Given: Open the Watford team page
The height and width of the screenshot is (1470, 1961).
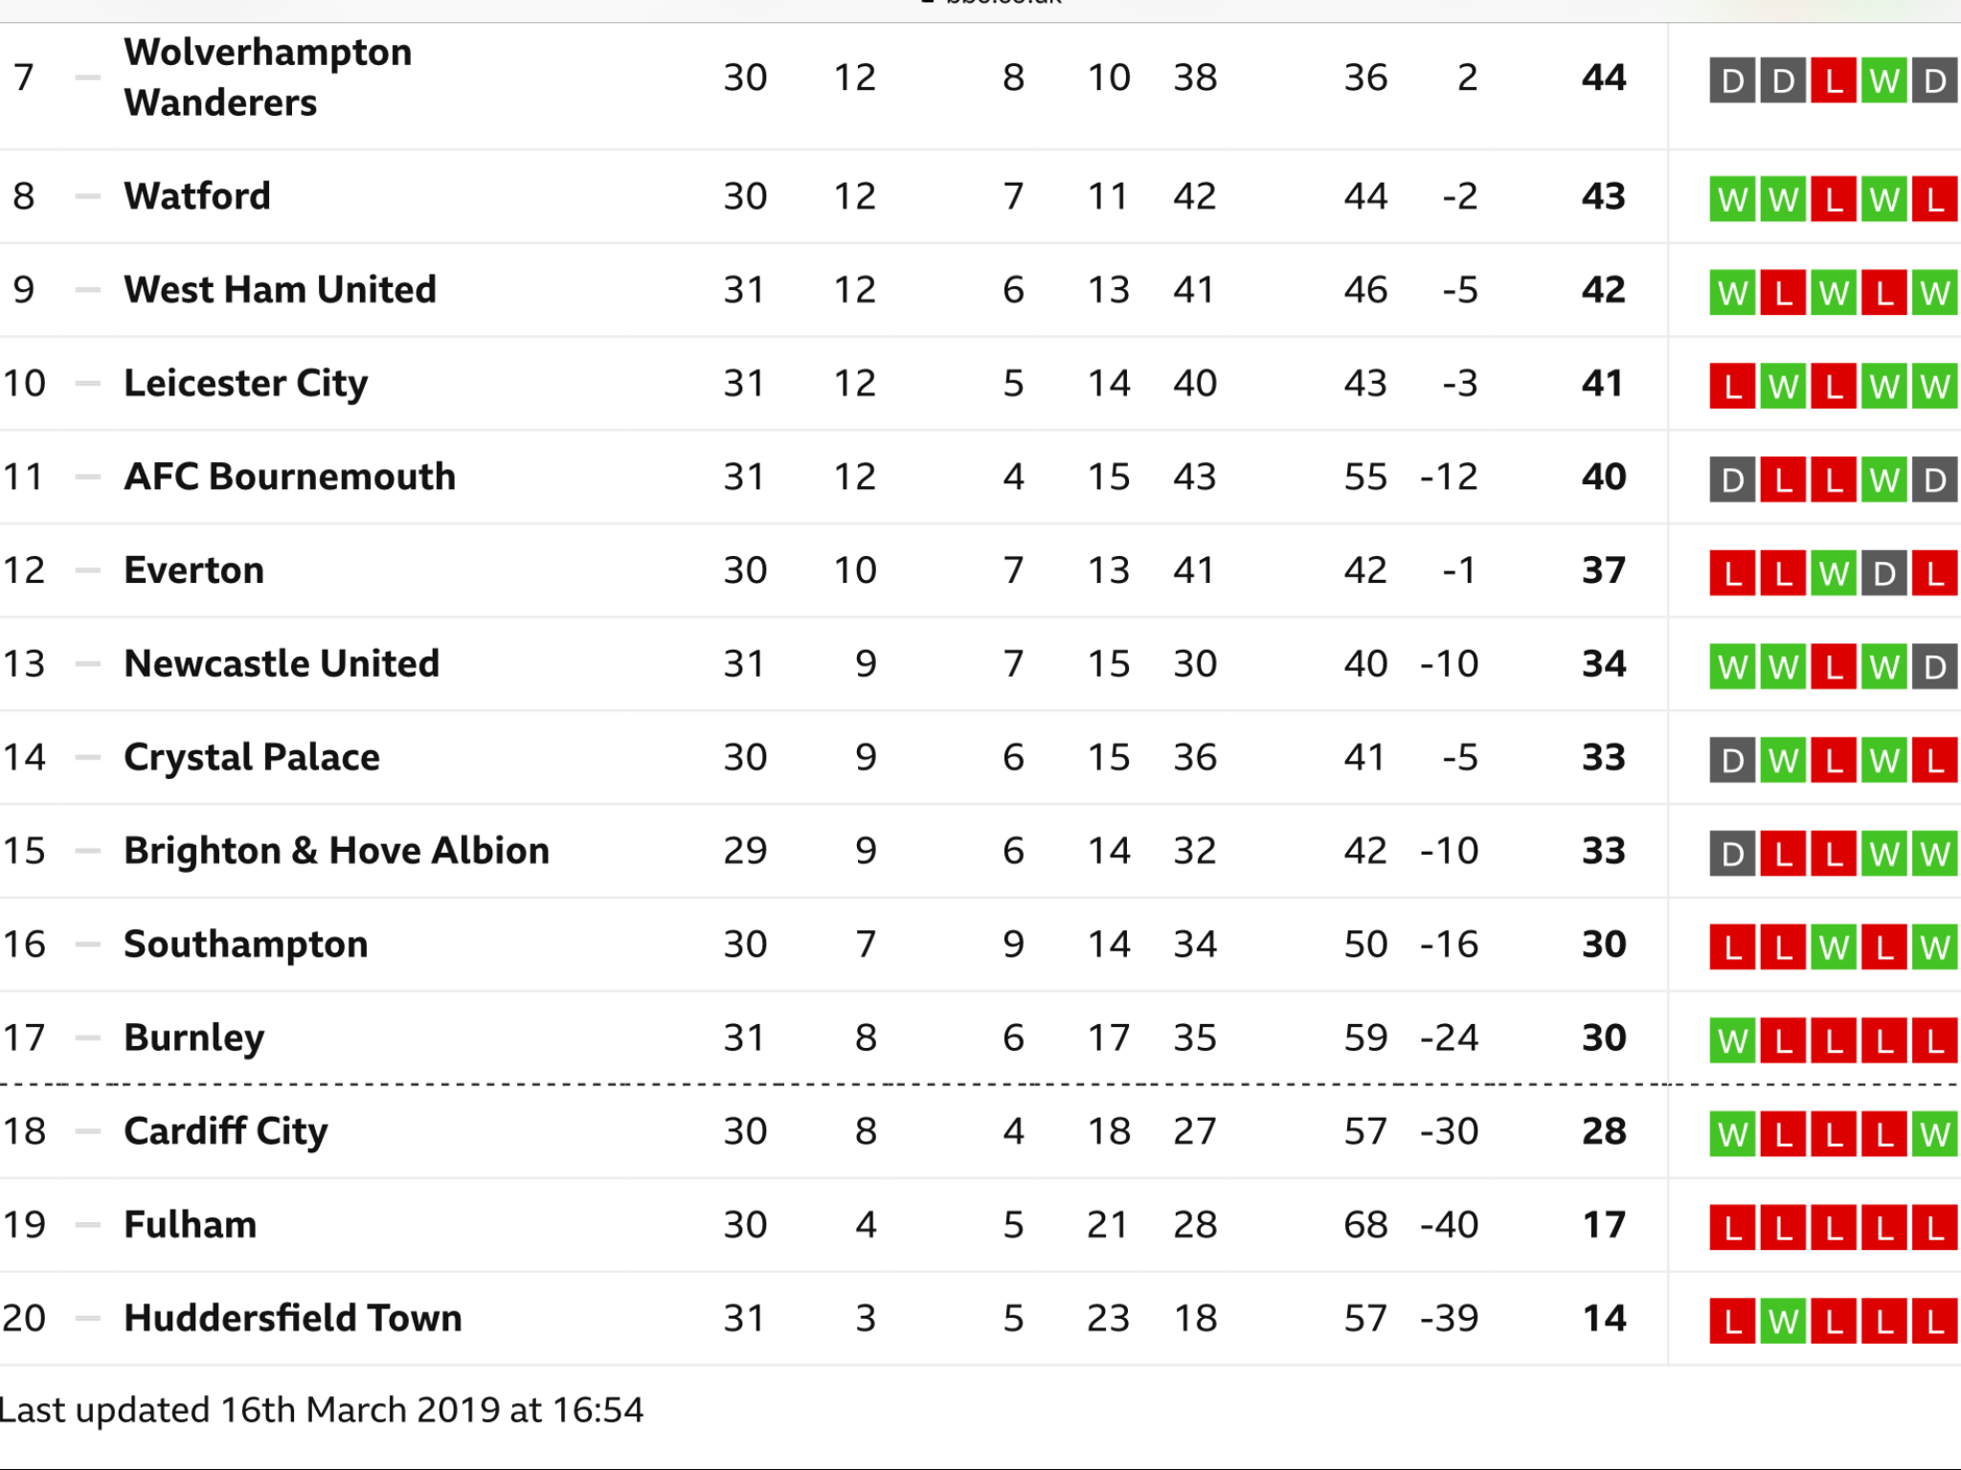Looking at the screenshot, I should [x=197, y=196].
